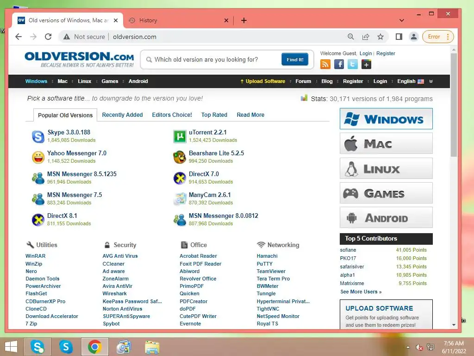
Task: Open the WinRAR utilities link
Action: tap(35, 256)
